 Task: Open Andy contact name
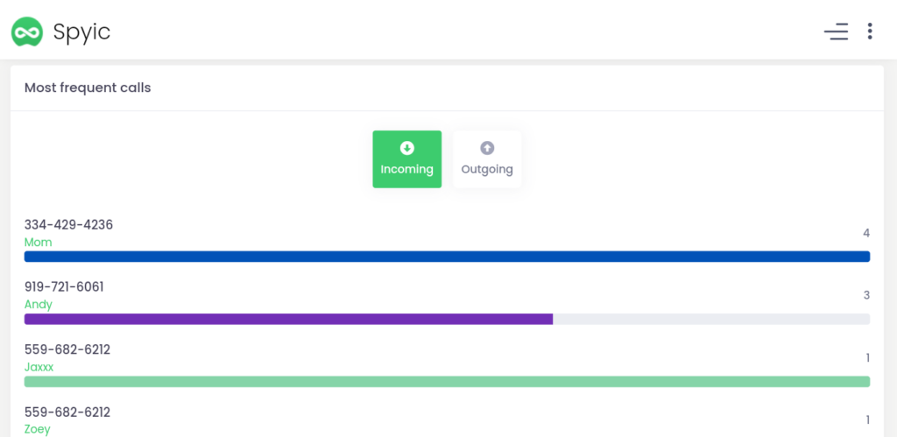39,305
